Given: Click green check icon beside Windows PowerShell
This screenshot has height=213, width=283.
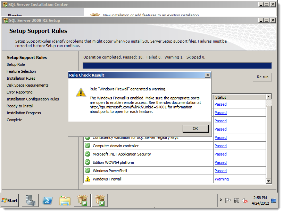Looking at the screenshot, I should [x=88, y=170].
